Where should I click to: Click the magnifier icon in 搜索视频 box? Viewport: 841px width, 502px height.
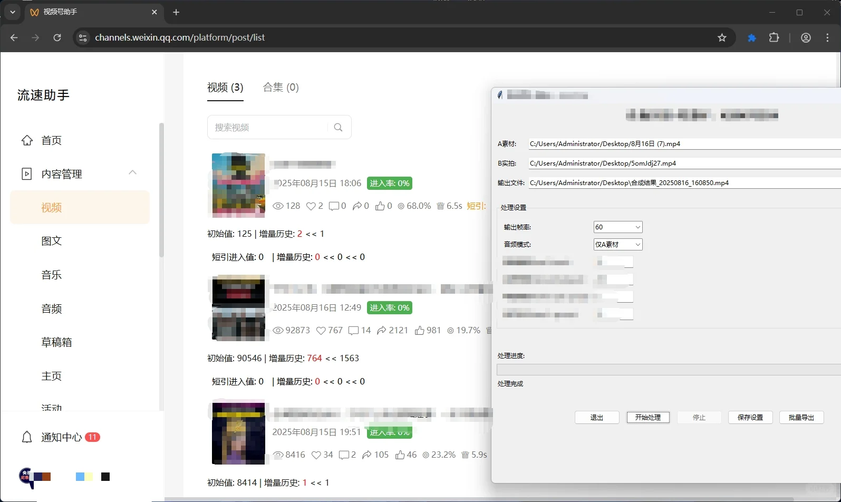pos(339,127)
